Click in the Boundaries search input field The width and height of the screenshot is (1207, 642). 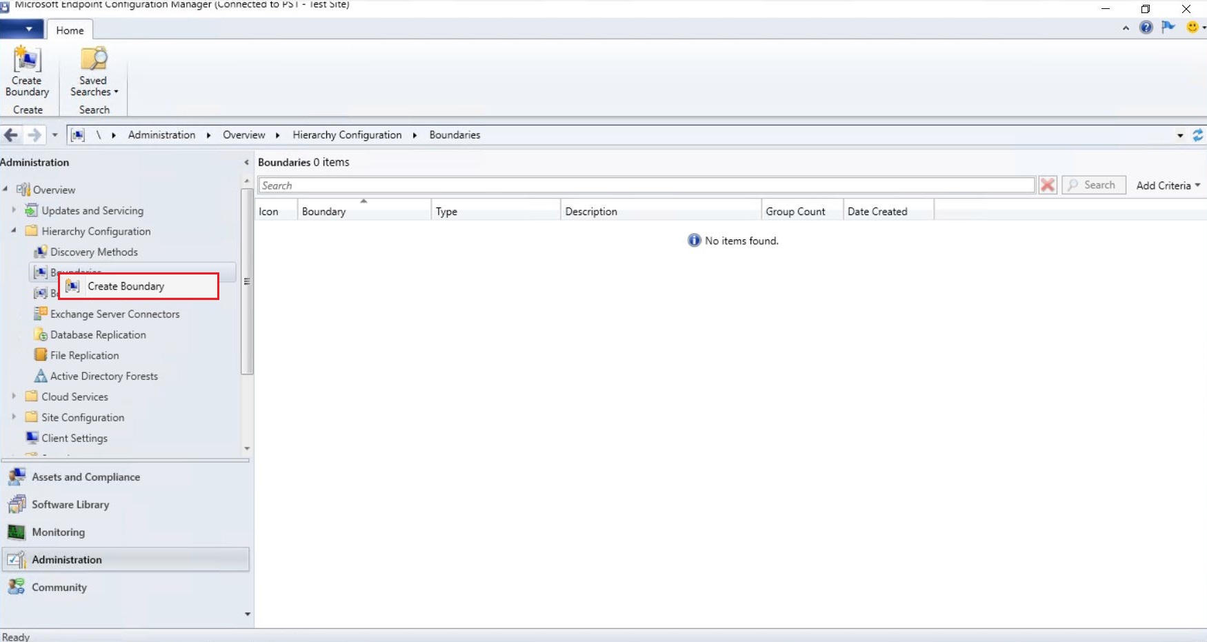click(646, 185)
